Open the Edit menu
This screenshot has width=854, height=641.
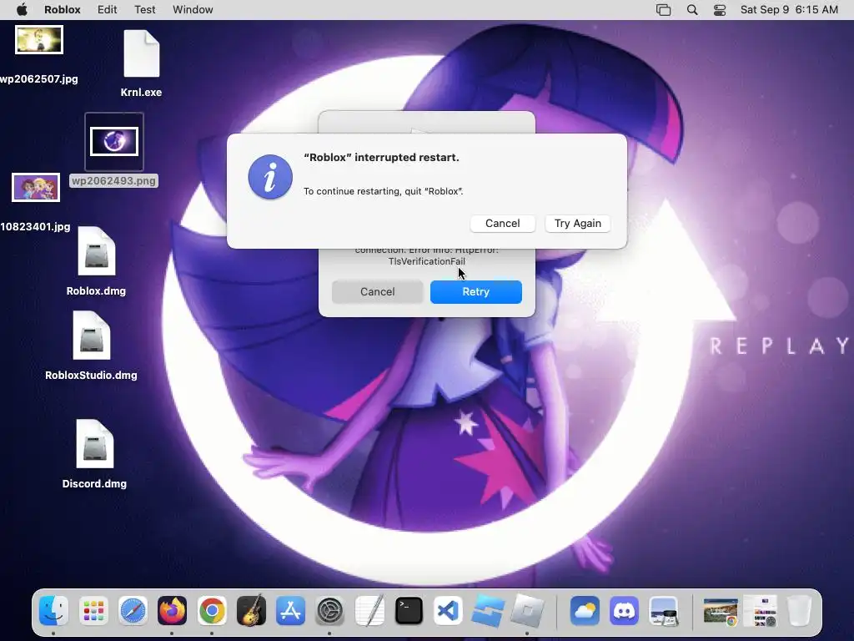pyautogui.click(x=107, y=10)
